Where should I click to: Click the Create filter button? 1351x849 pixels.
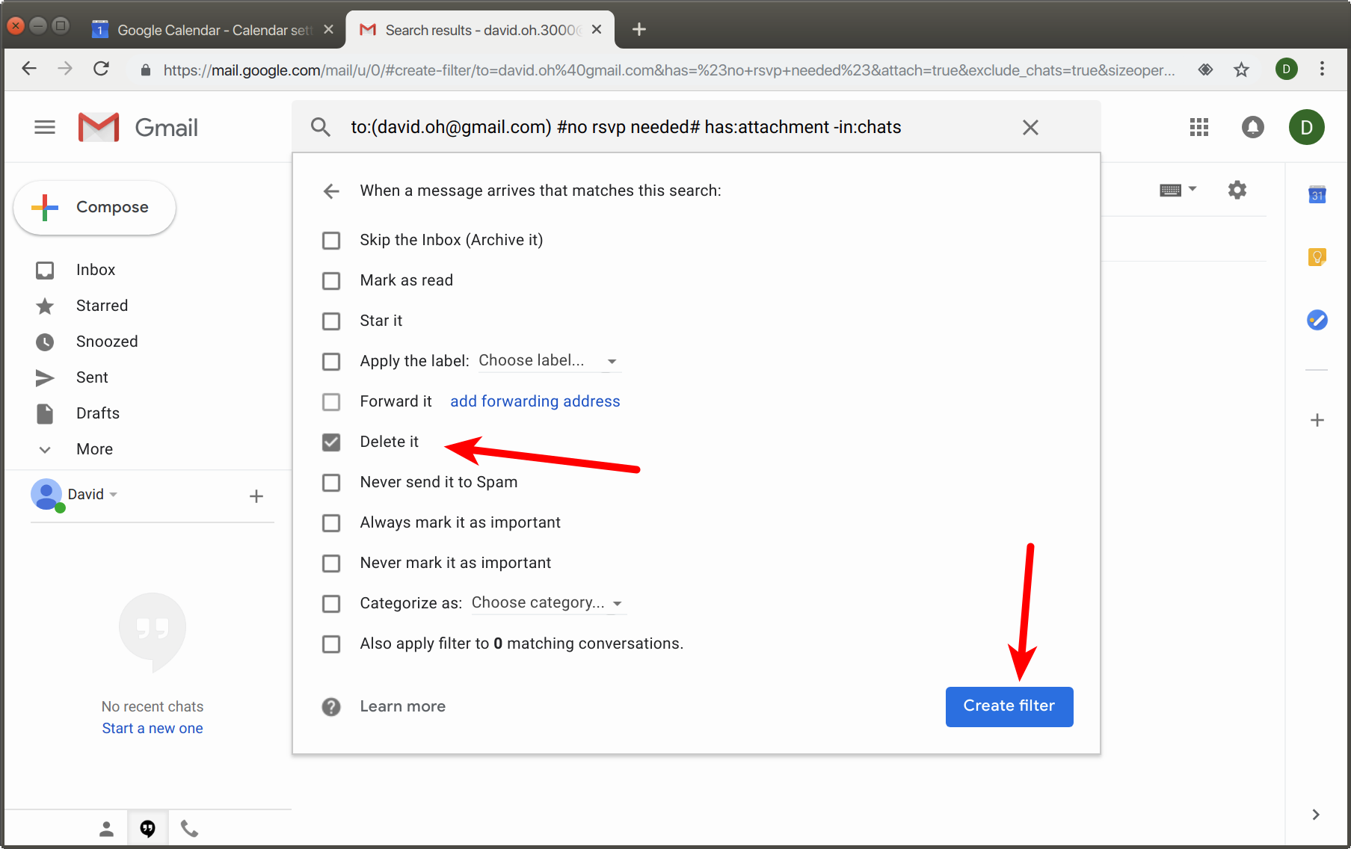(x=1009, y=706)
